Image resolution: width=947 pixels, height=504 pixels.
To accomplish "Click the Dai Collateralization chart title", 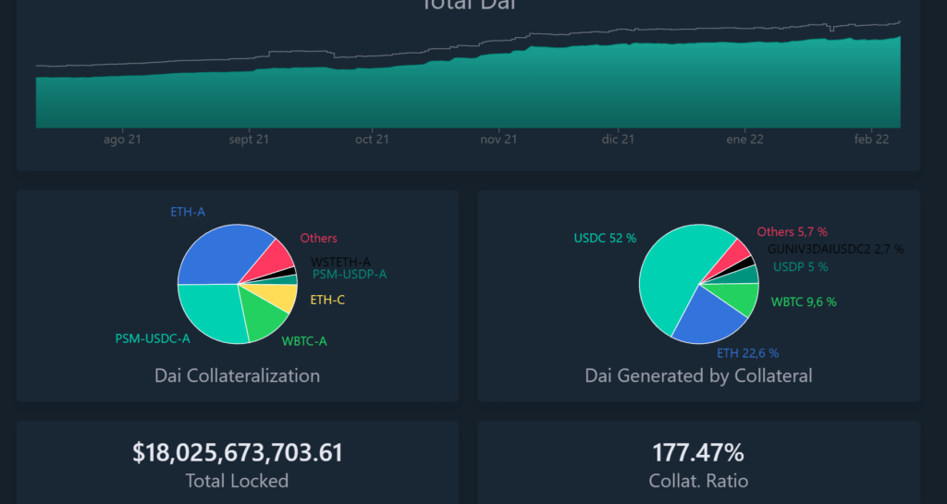I will tap(237, 376).
